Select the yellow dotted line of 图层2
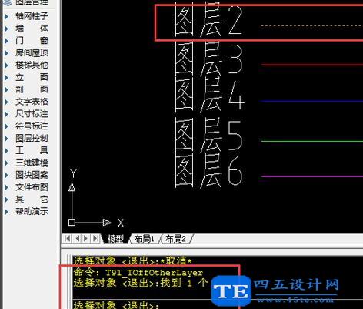The width and height of the screenshot is (363, 309). coord(312,25)
